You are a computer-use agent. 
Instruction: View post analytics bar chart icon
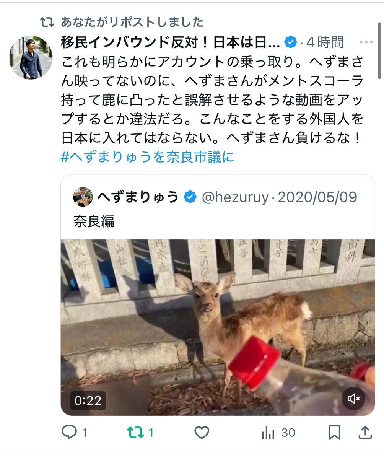(268, 433)
